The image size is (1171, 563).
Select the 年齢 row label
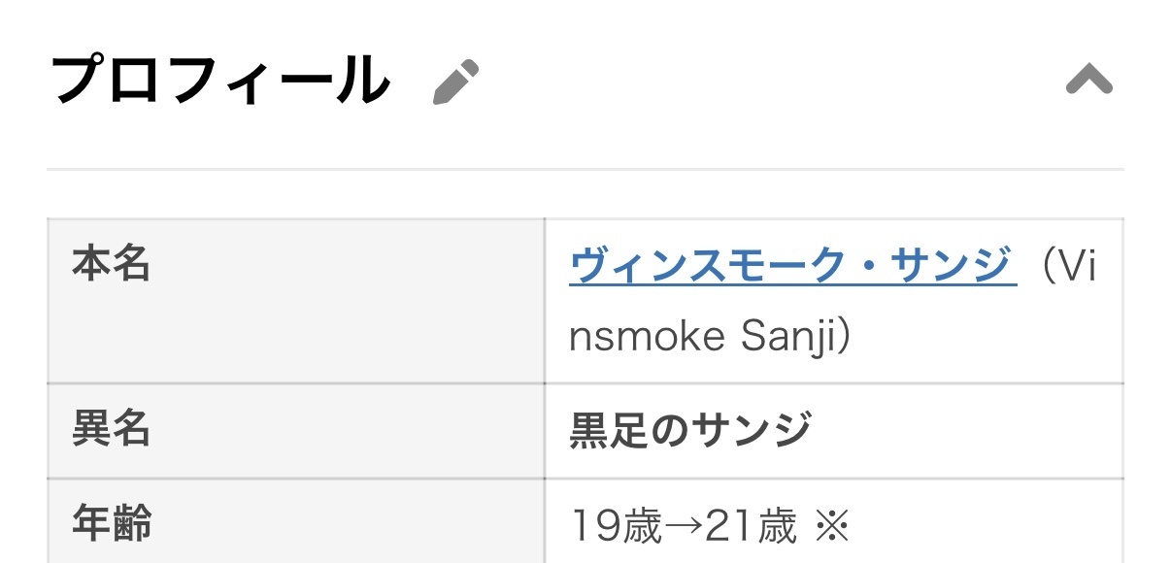111,525
